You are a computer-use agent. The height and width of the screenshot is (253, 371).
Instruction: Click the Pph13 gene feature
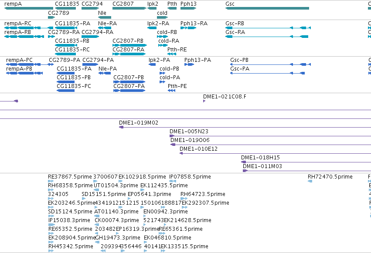[188, 8]
